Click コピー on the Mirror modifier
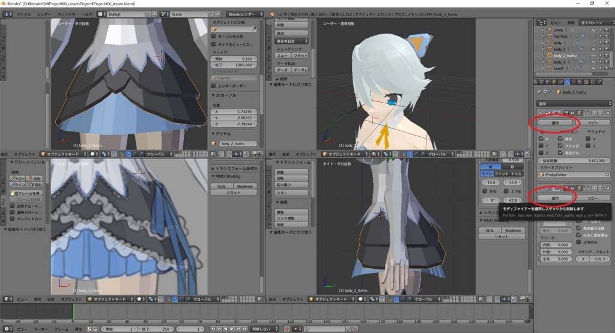615x333 pixels. pyautogui.click(x=592, y=123)
